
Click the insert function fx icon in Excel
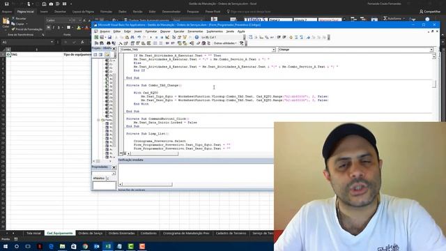point(82,42)
